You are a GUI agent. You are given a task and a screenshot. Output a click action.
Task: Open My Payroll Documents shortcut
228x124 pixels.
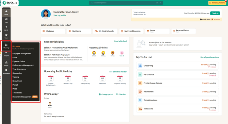click(x=131, y=31)
